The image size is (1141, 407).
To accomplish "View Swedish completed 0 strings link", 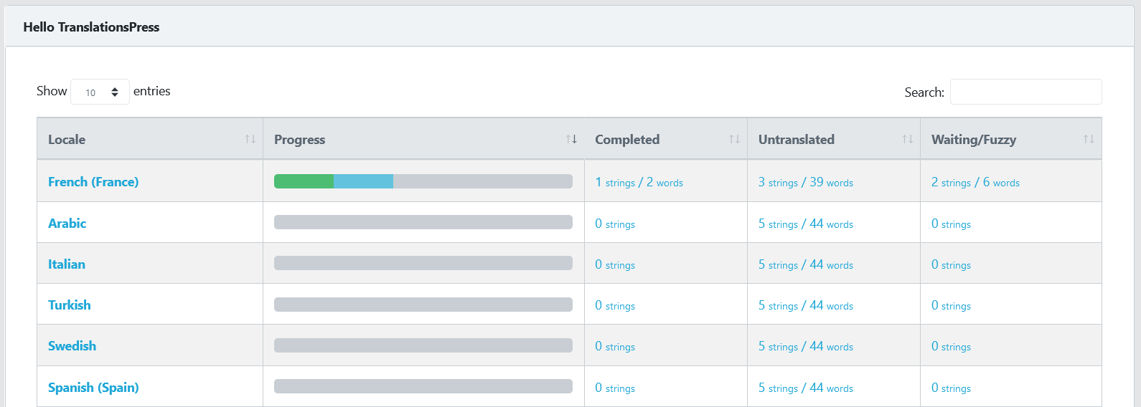I will 615,346.
